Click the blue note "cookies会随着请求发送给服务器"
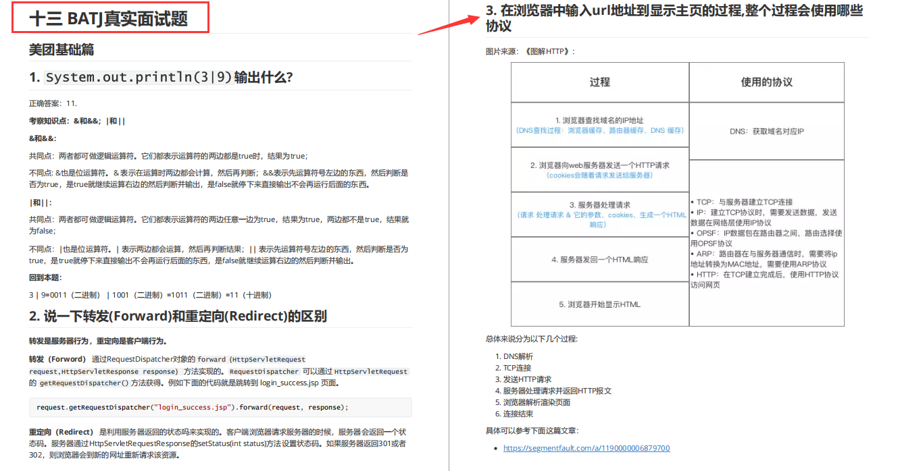This screenshot has height=471, width=898. (x=600, y=175)
